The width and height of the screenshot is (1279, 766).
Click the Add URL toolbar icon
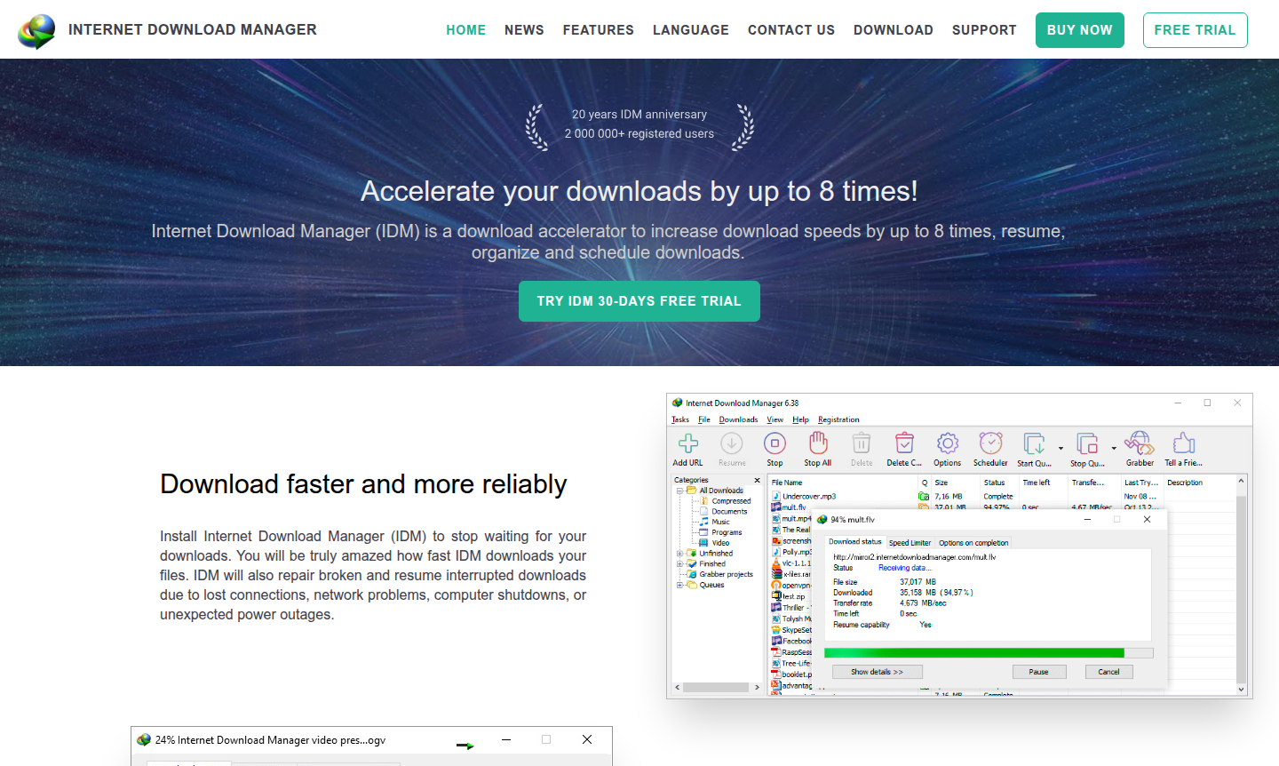click(687, 443)
